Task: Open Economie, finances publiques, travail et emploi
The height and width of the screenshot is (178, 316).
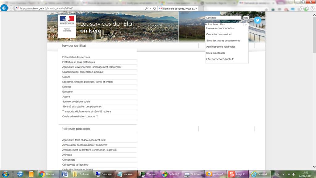Action: [x=87, y=82]
